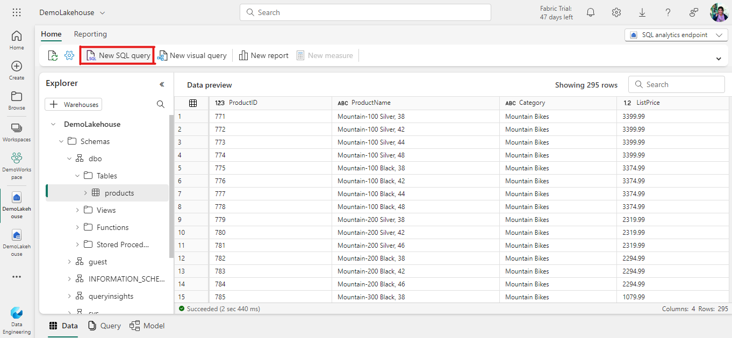Open the user profile avatar
Screen dimensions: 732x338
(719, 12)
